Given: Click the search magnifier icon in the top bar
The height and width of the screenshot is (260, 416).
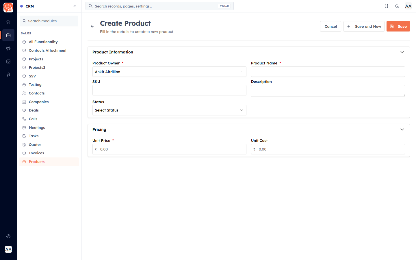Looking at the screenshot, I should pyautogui.click(x=90, y=6).
